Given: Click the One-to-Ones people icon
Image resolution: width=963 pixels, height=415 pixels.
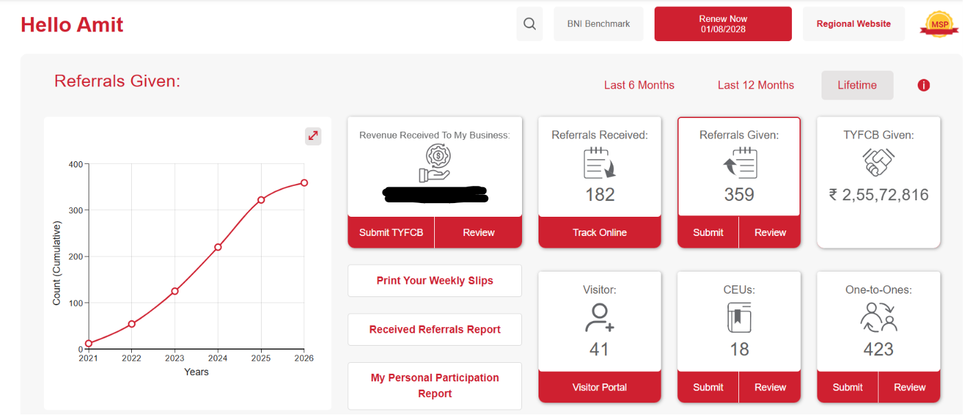Looking at the screenshot, I should click(x=879, y=317).
